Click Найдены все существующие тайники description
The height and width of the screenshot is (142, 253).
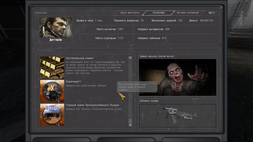click(x=86, y=86)
